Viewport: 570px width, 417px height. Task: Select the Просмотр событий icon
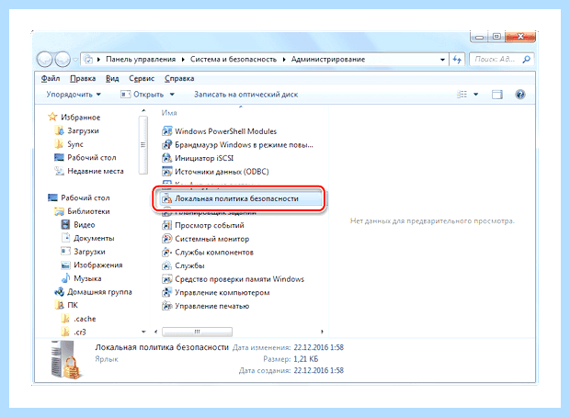pos(166,225)
